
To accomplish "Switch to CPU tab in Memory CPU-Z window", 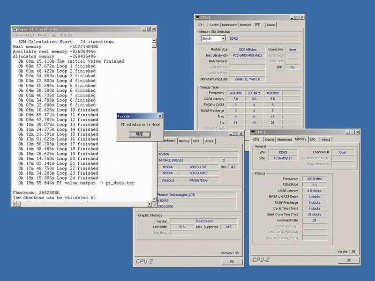I will tap(256, 140).
